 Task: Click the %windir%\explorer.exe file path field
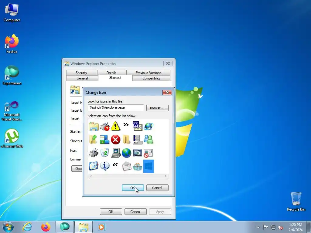tap(116, 108)
